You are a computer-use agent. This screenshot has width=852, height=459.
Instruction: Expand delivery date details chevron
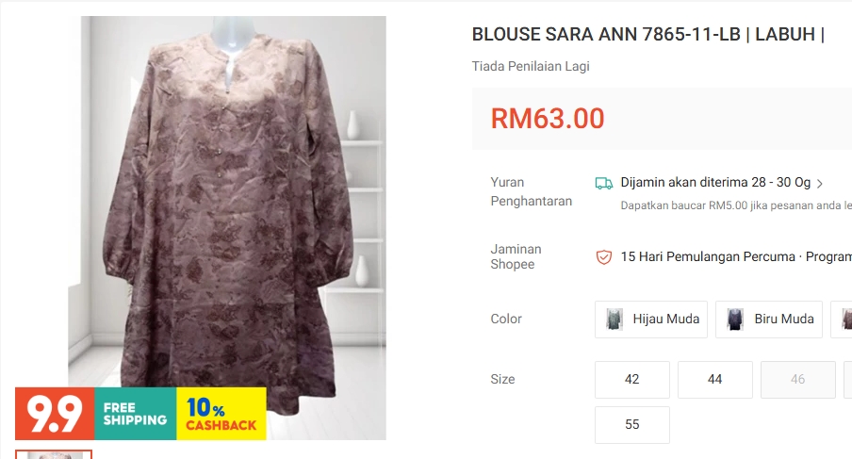pyautogui.click(x=820, y=184)
